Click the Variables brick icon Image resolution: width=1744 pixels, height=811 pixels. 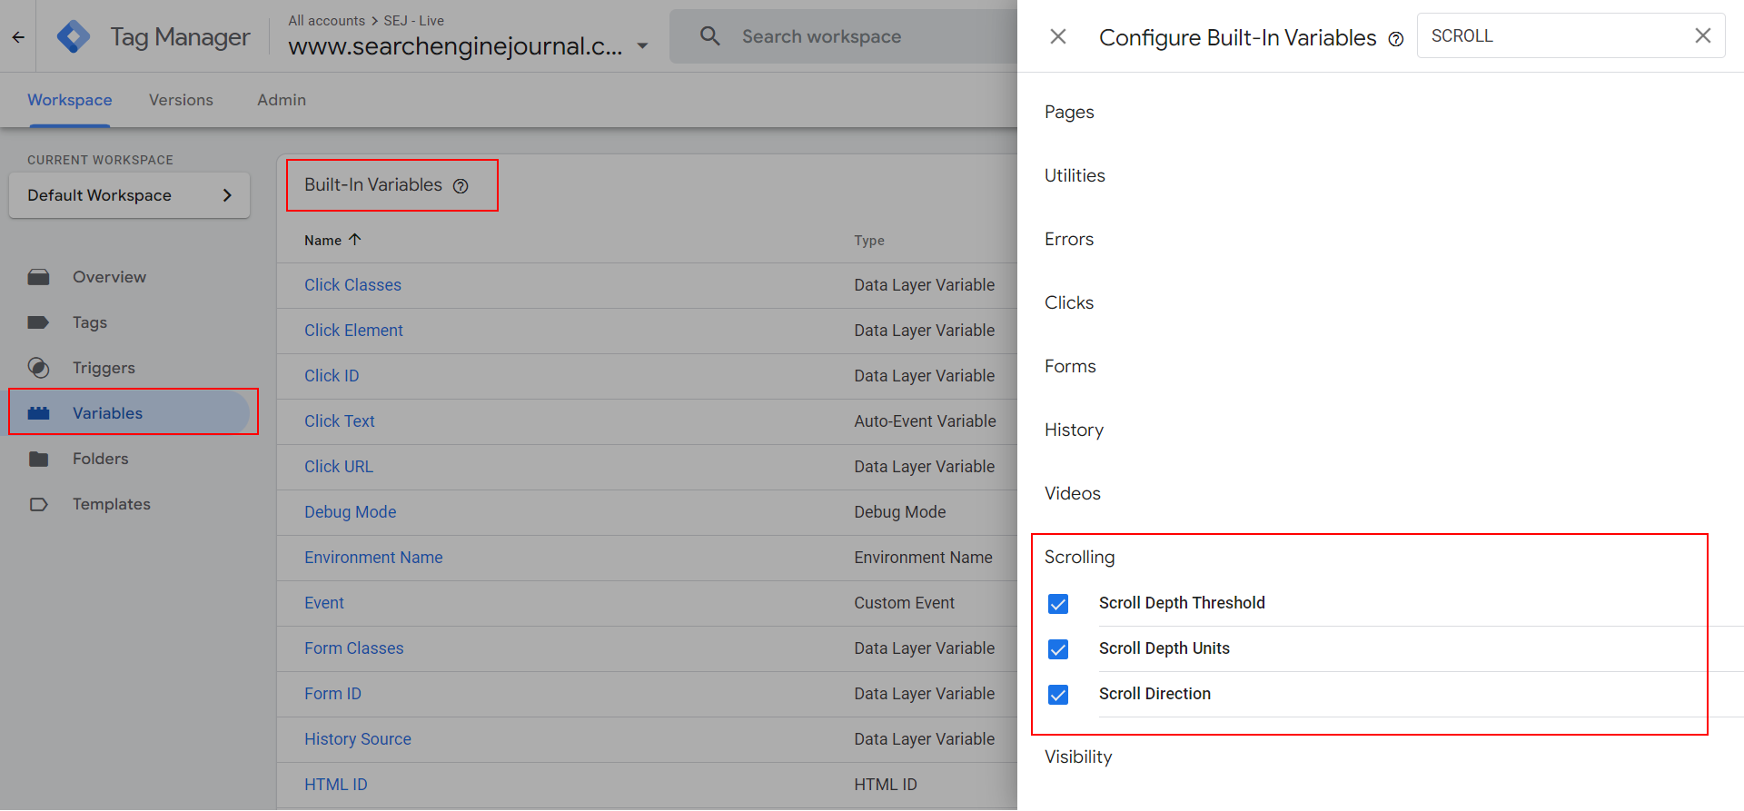click(x=38, y=413)
